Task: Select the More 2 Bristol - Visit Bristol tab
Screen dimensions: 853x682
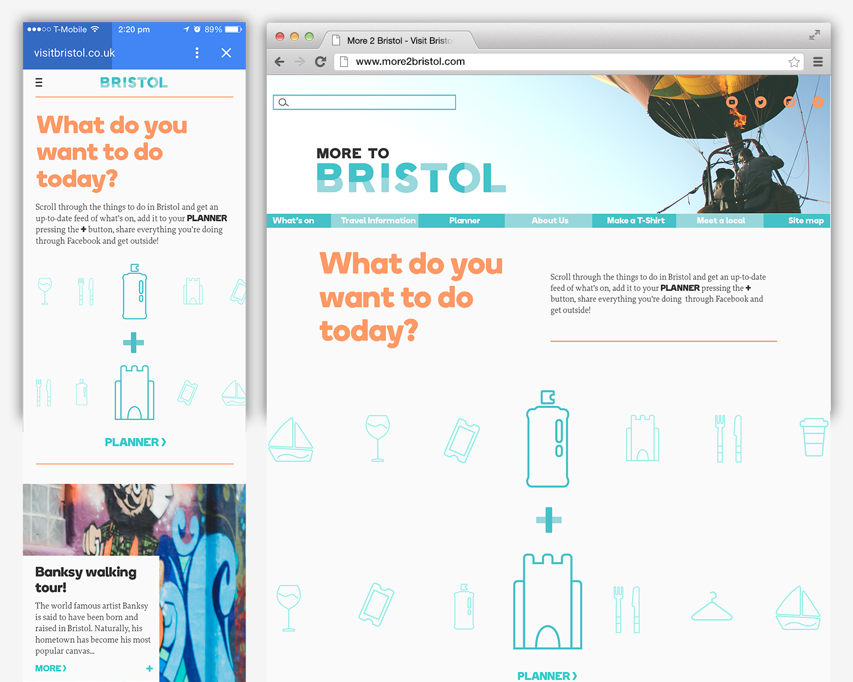Action: [x=398, y=40]
